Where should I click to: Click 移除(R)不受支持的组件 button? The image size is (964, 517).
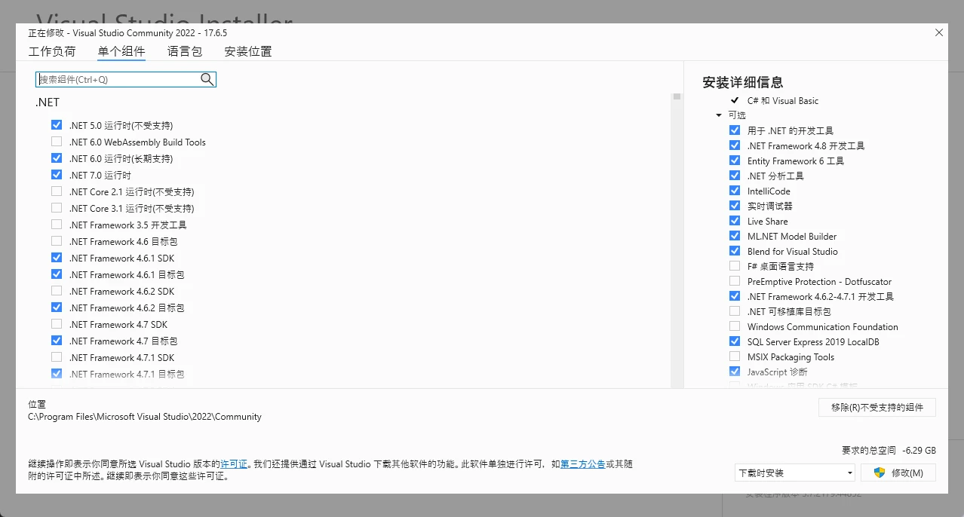tap(877, 407)
